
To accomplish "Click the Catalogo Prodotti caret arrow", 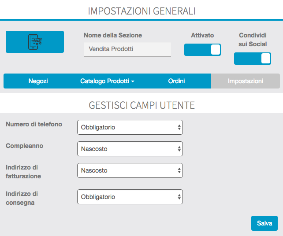I will click(x=133, y=81).
